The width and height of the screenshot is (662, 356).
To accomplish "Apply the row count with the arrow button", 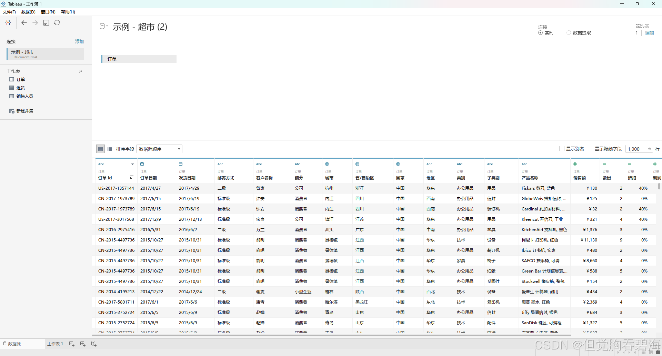I will pos(650,149).
